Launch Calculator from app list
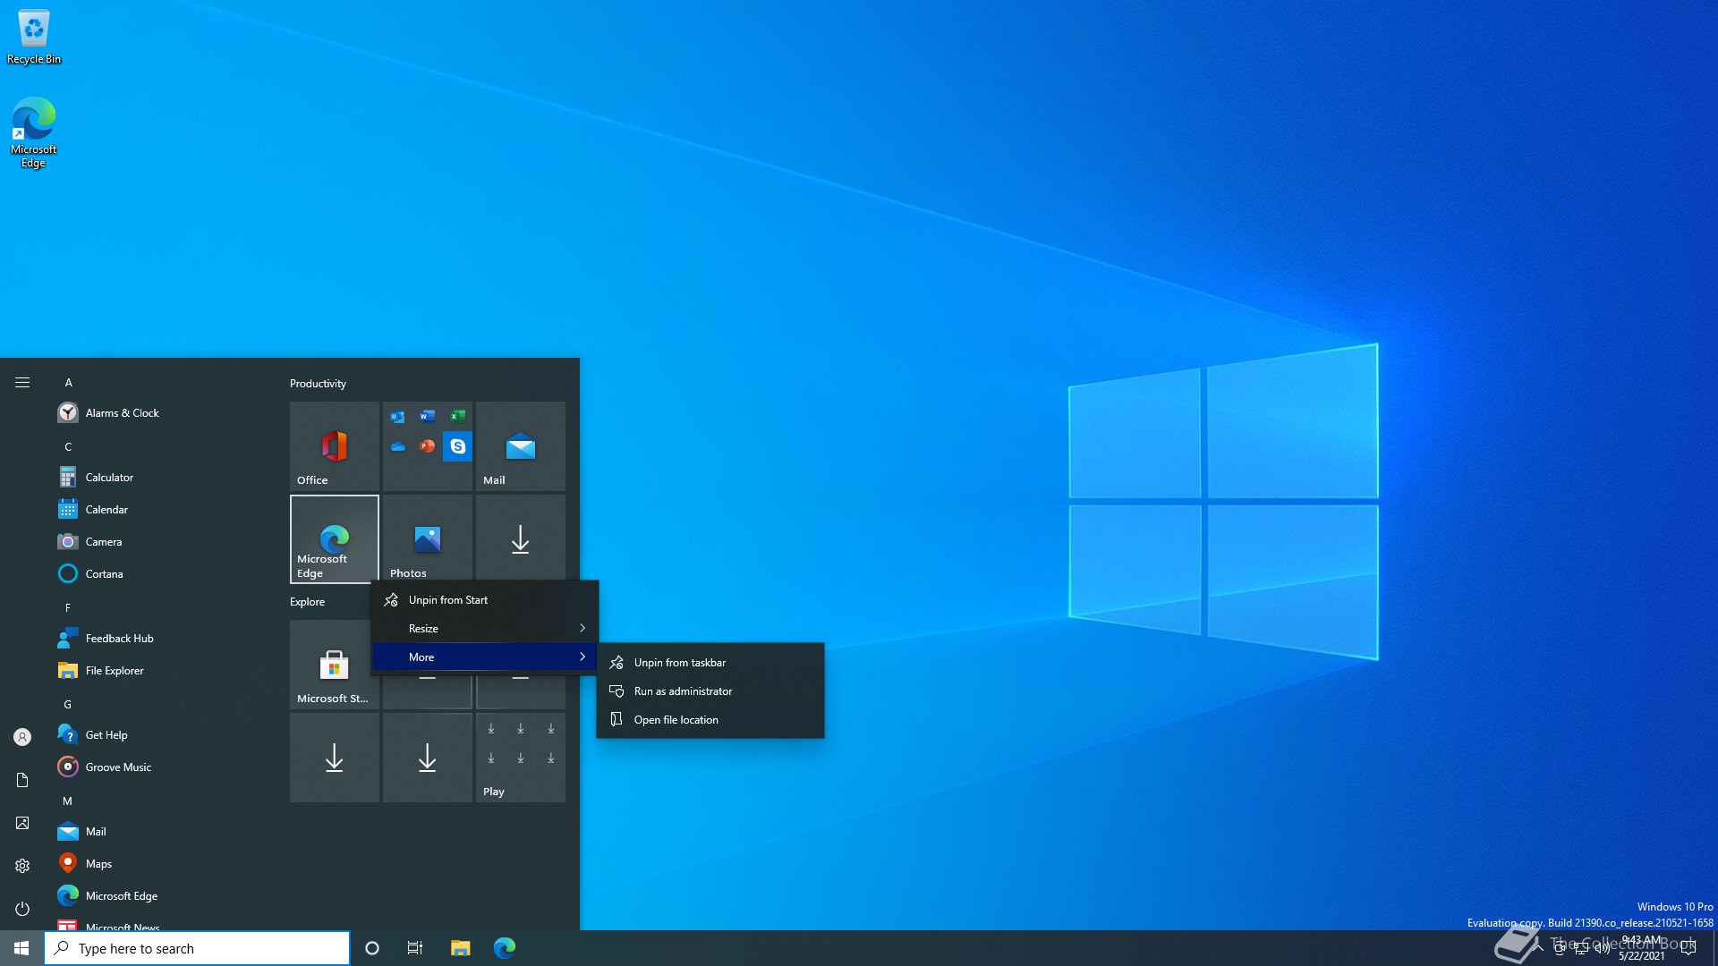 pyautogui.click(x=161, y=478)
